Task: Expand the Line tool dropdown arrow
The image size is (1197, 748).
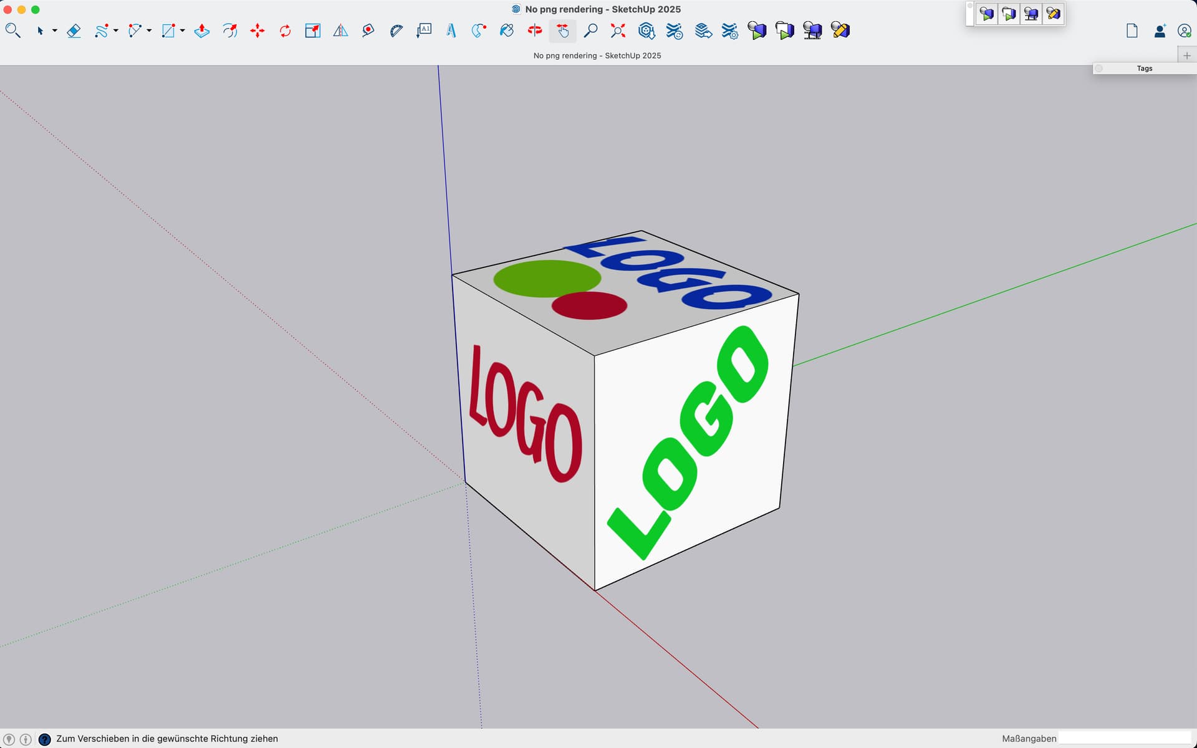Action: tap(116, 31)
